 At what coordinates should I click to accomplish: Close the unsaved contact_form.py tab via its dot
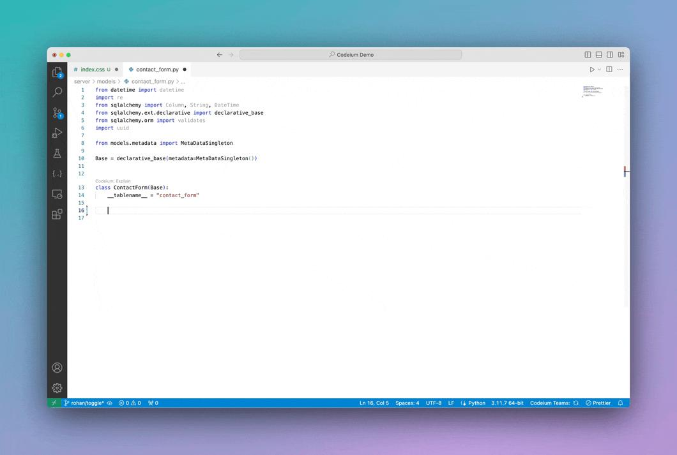[x=185, y=70]
